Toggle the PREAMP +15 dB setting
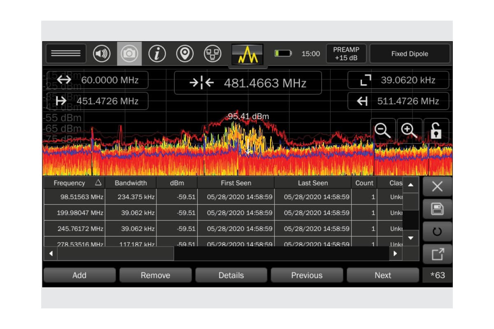 coord(346,54)
